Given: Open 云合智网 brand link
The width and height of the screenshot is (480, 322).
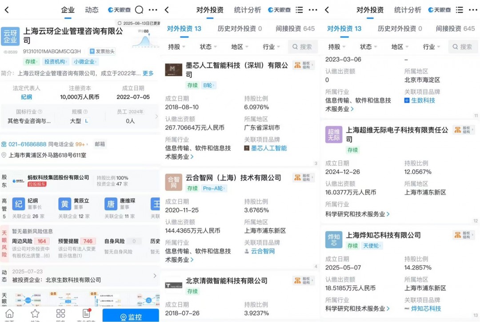Looking at the screenshot, I should 263,251.
